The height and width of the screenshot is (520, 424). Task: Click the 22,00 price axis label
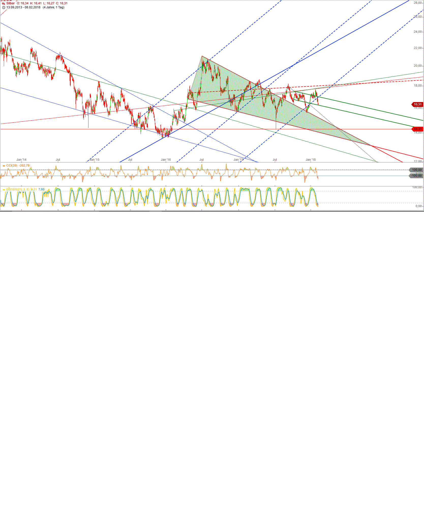coord(418,48)
